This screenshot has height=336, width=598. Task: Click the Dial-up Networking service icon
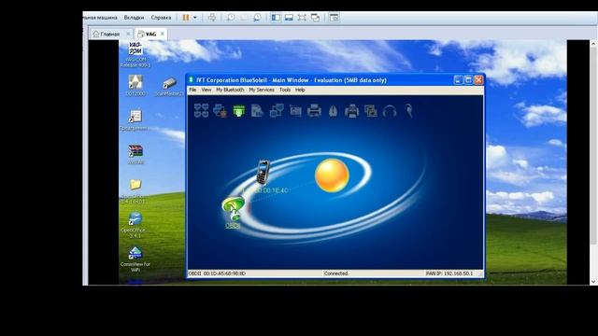tap(221, 111)
